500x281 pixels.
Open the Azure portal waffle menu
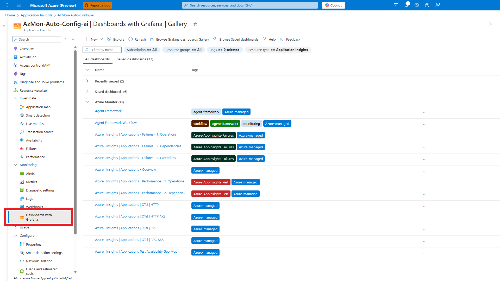(x=6, y=5)
